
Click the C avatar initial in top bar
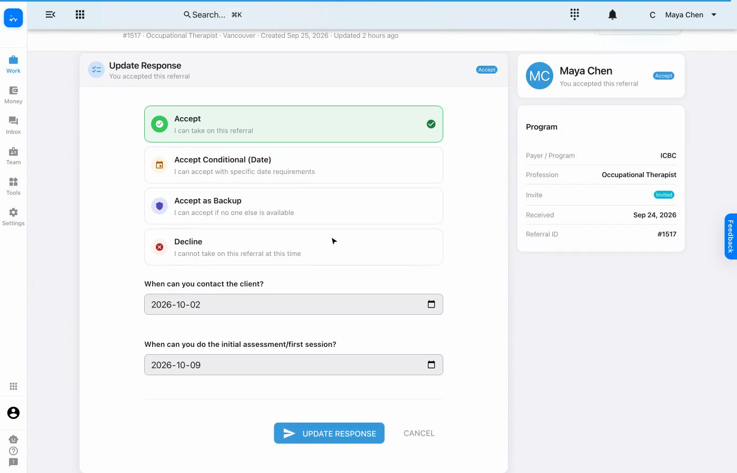pos(652,15)
